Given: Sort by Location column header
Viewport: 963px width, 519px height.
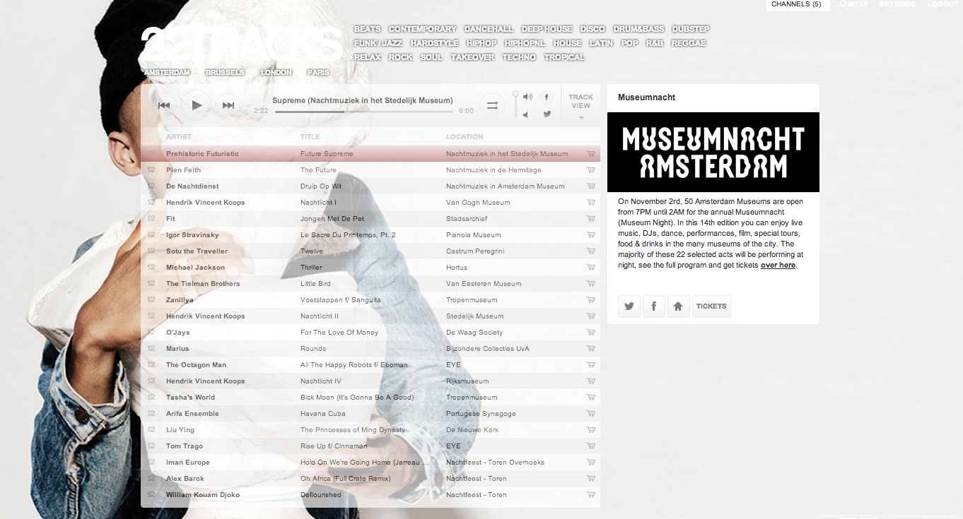Looking at the screenshot, I should [x=465, y=137].
